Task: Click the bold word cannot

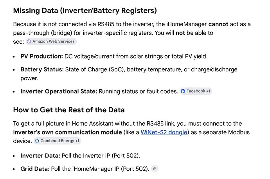Action: click(218, 24)
